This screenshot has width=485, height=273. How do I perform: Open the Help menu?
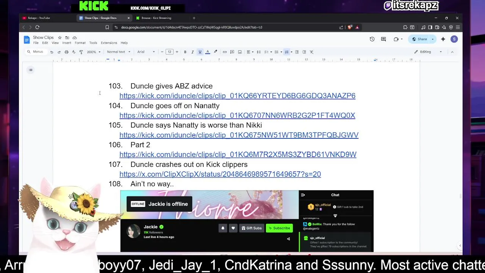(124, 43)
